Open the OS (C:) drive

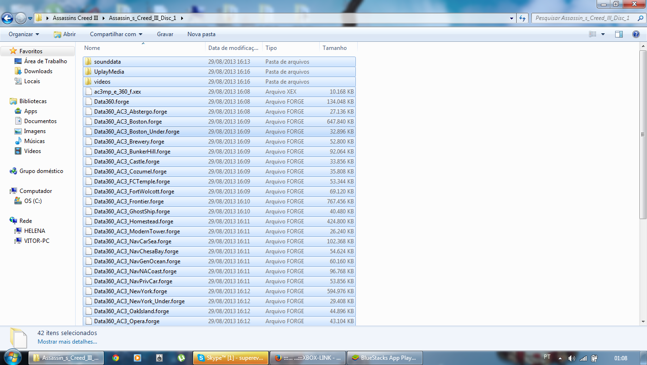click(33, 201)
